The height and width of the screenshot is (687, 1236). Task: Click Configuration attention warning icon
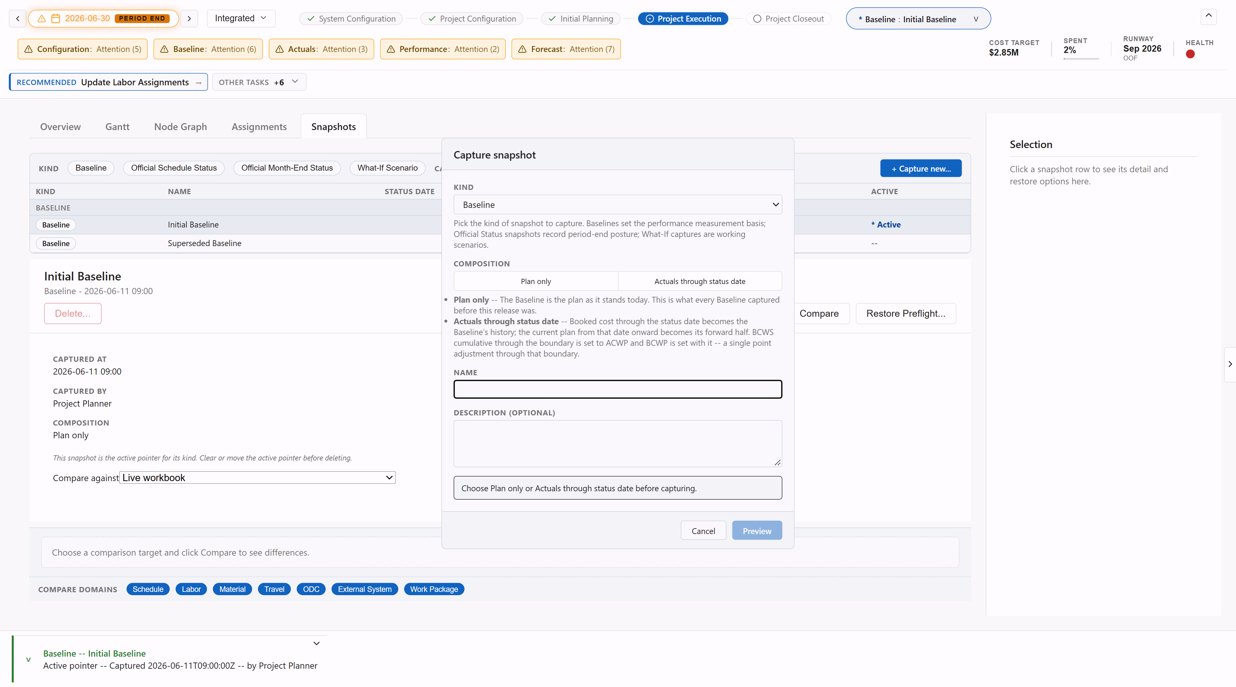(28, 49)
